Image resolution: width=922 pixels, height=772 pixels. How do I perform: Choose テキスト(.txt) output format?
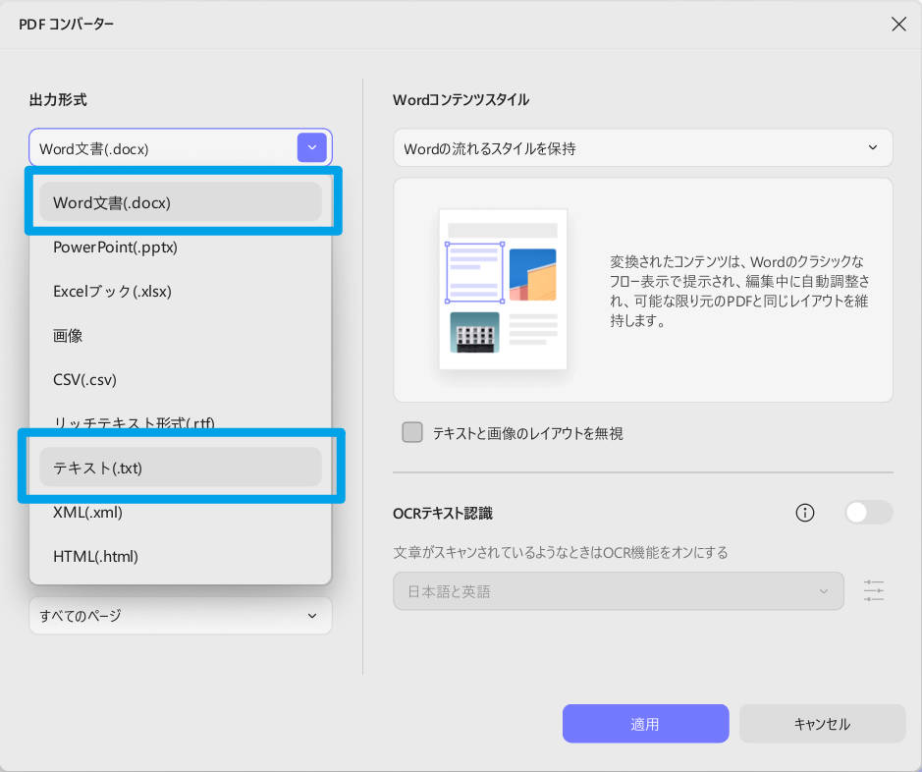tap(181, 468)
